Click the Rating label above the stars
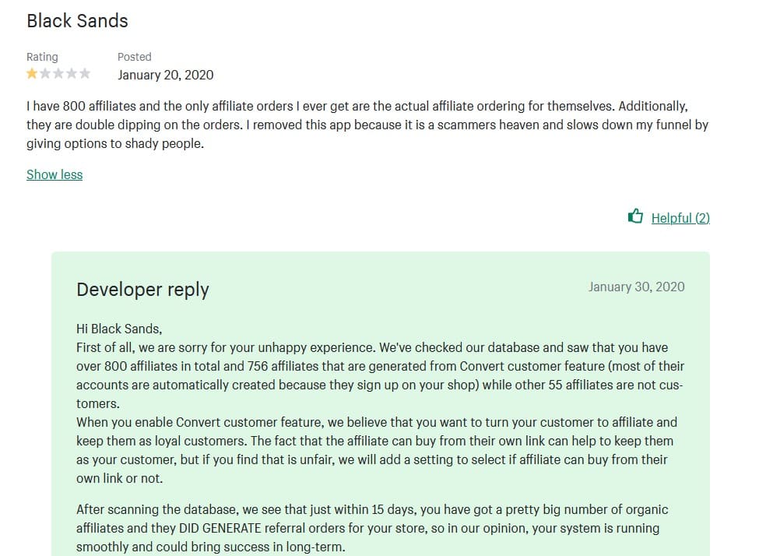Viewport: 759px width, 556px height. (42, 57)
